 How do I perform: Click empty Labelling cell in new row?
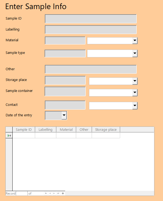[46, 135]
